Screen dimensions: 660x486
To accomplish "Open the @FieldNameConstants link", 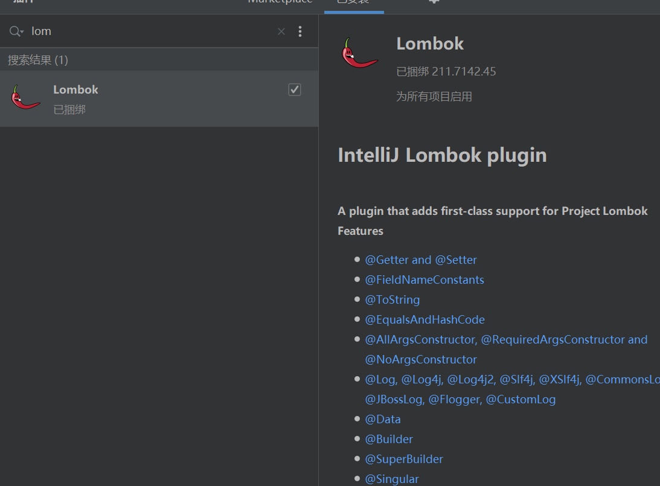I will tap(425, 280).
